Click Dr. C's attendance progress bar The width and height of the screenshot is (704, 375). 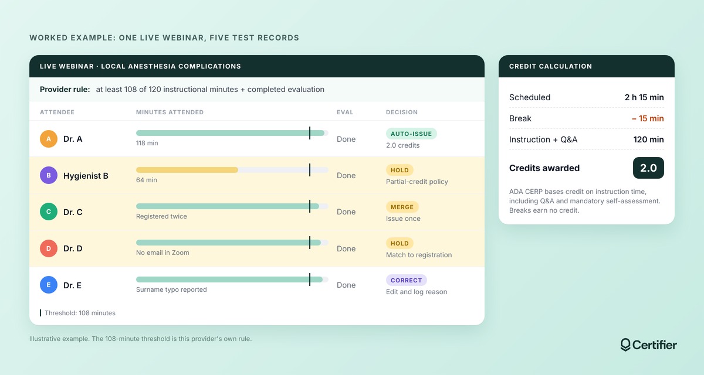coord(232,206)
